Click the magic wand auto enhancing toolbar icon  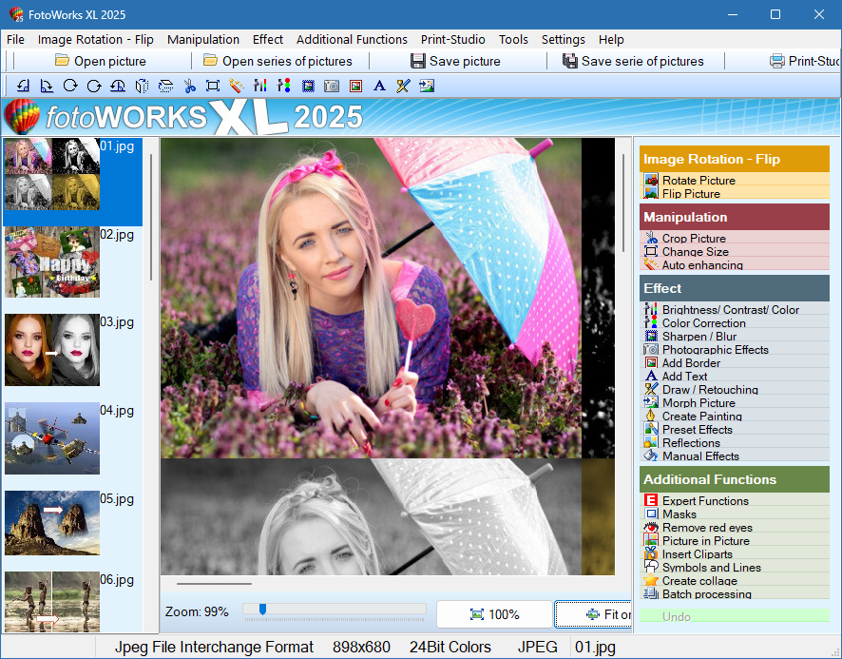pyautogui.click(x=237, y=86)
